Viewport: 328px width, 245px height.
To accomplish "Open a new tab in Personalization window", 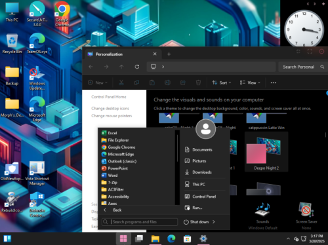I will click(x=169, y=54).
